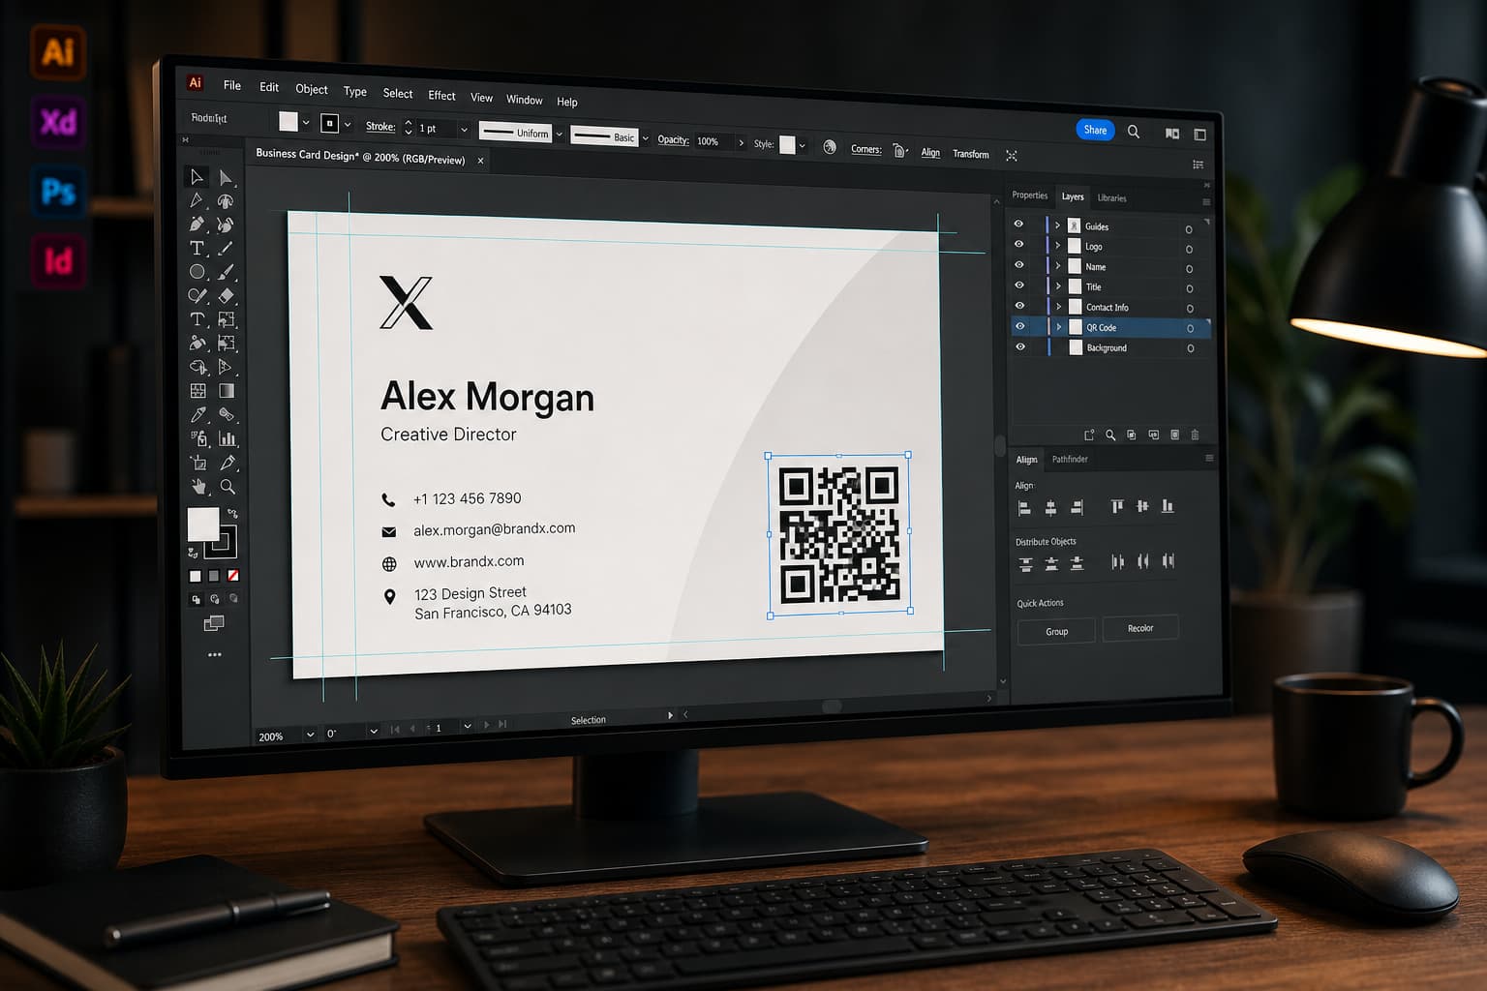Hide the Title layer
Image resolution: width=1487 pixels, height=991 pixels.
pyautogui.click(x=1019, y=285)
